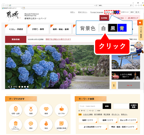
Task: Open カレンダーでさがす button
Action: [x=128, y=120]
